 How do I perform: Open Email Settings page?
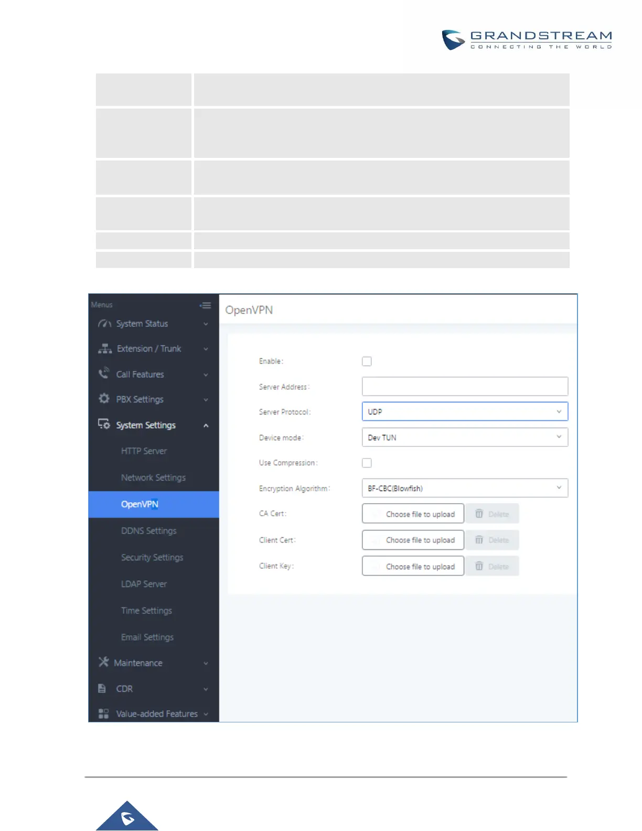tap(147, 637)
